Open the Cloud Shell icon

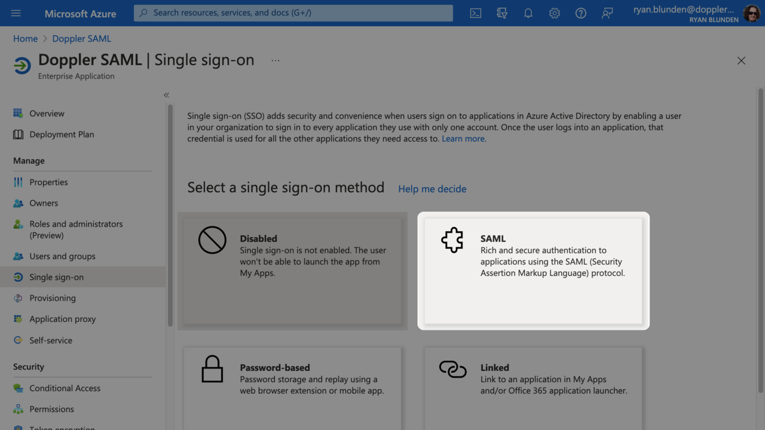(476, 13)
